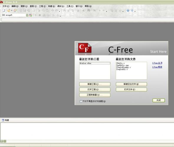Screen dimensions: 174x147
Task: Open the 窗口(W) menu
Action: 79,6
